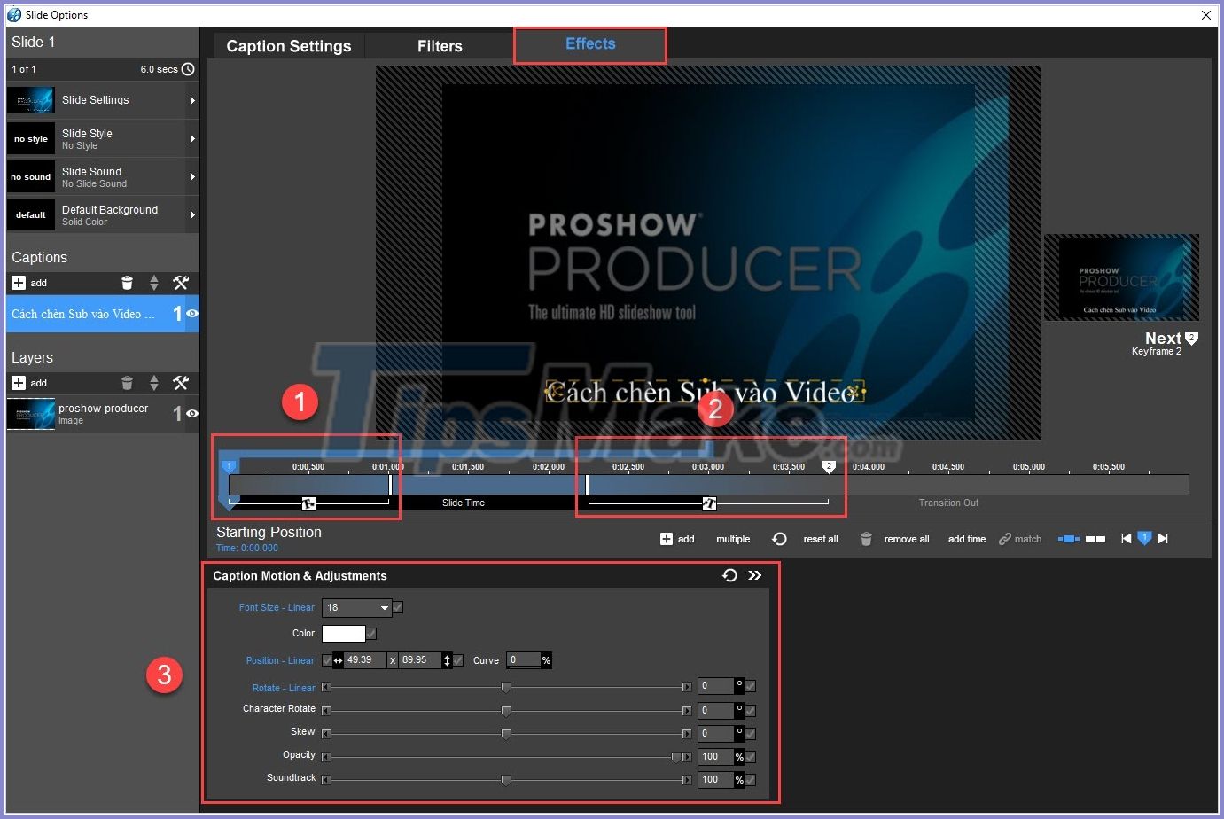Toggle the Font Size checkbox

397,608
